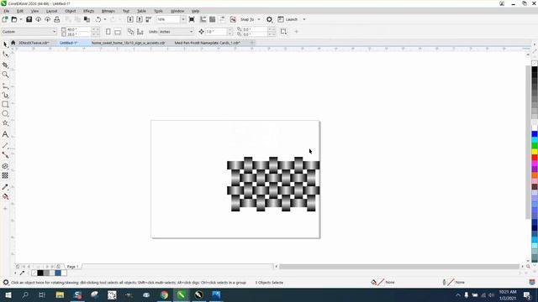538x302 pixels.
Task: Select the Freehand tool
Action: click(5, 86)
